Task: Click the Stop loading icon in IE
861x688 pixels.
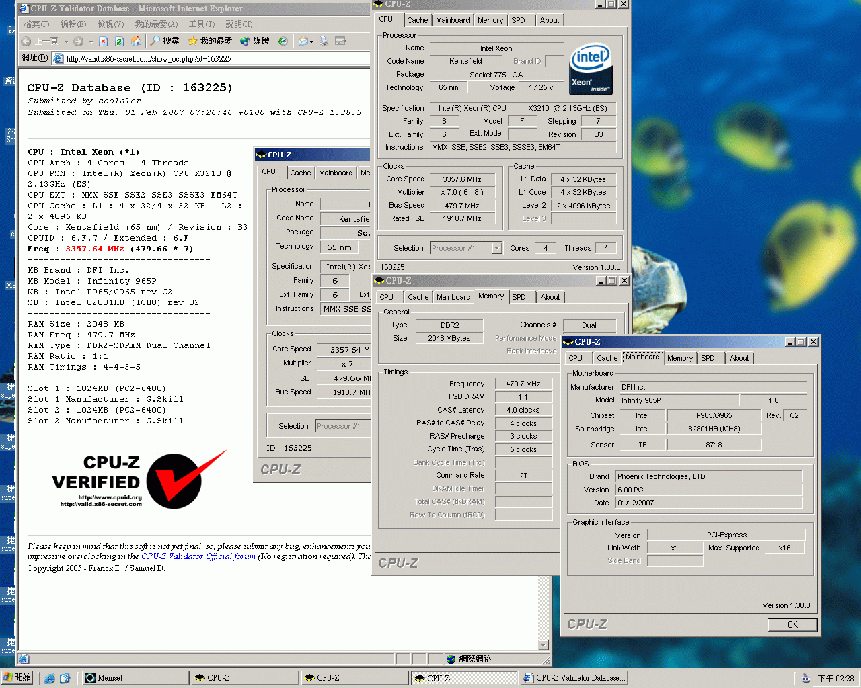Action: point(103,41)
